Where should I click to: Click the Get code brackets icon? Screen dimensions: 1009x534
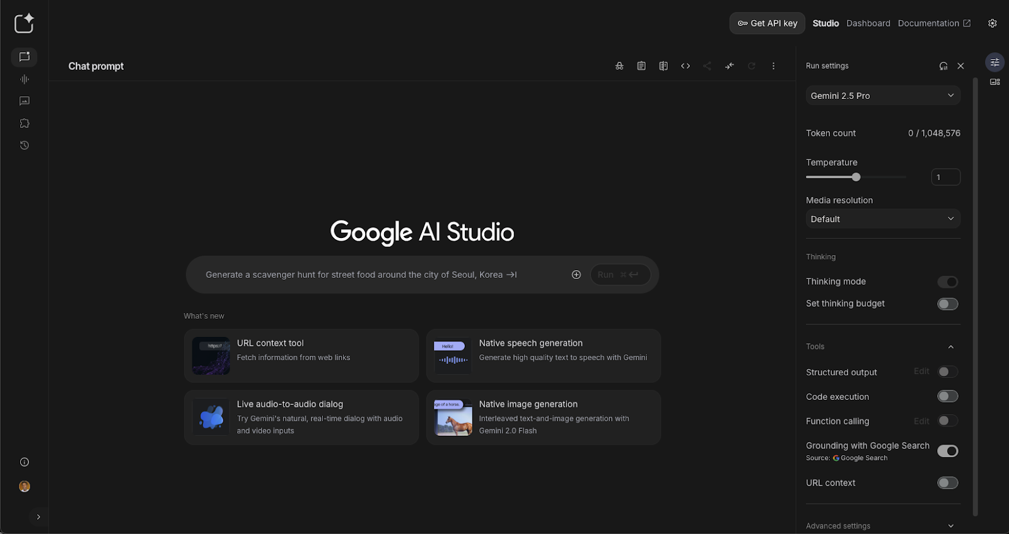click(685, 66)
